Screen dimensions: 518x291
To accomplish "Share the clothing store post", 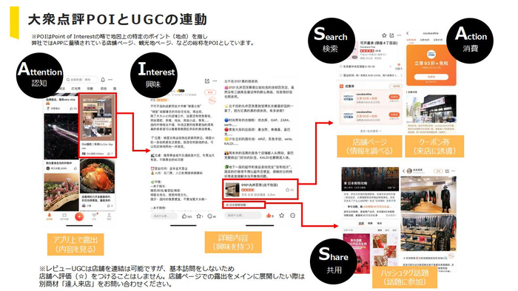I will point(447,171).
